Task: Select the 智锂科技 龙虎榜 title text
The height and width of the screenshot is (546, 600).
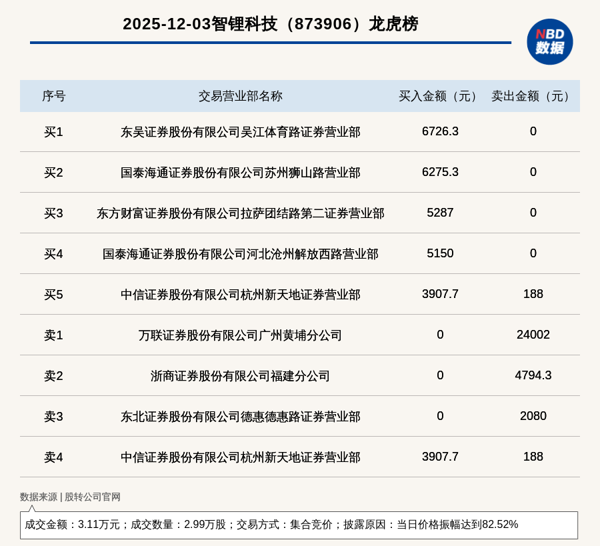Action: 270,24
